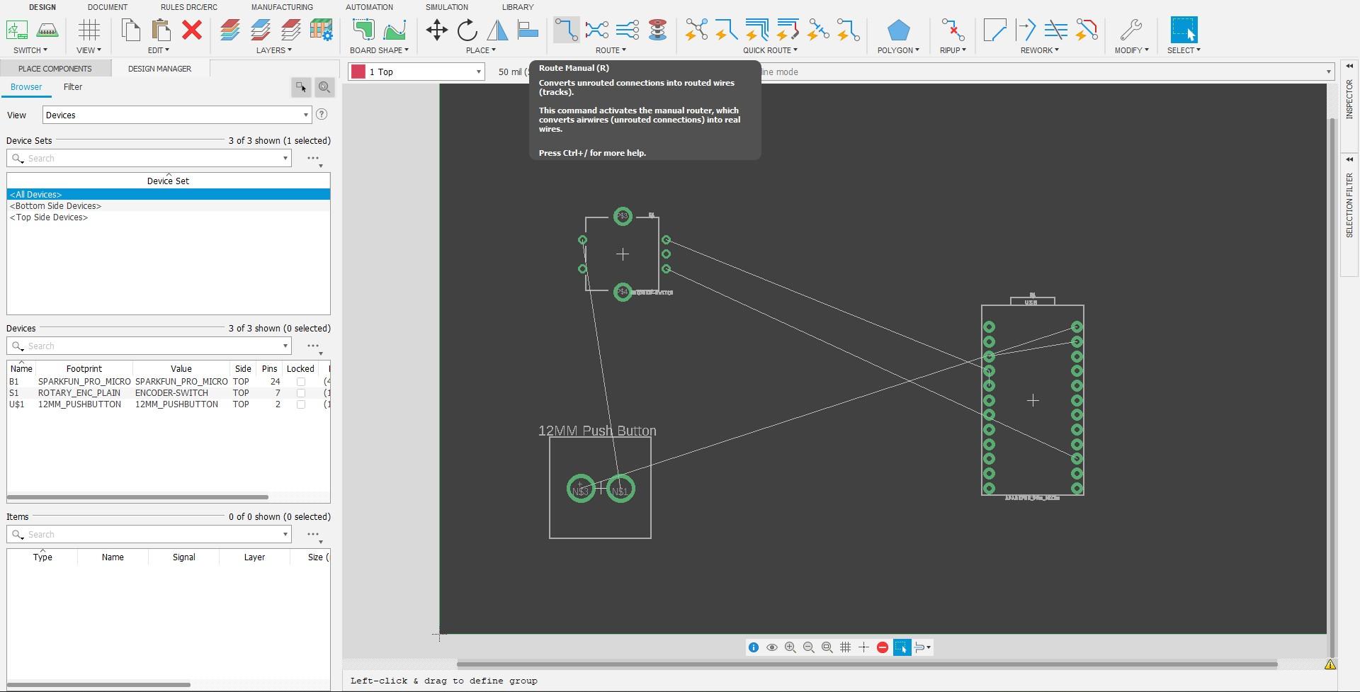Select the Polygon tool
Screen dimensions: 1360x692
point(897,30)
